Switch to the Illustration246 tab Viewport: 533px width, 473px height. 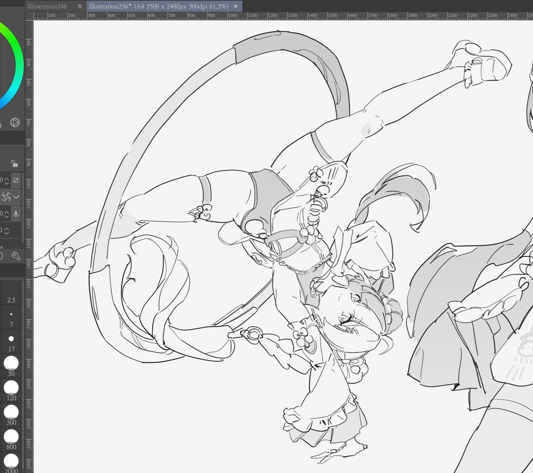(47, 6)
